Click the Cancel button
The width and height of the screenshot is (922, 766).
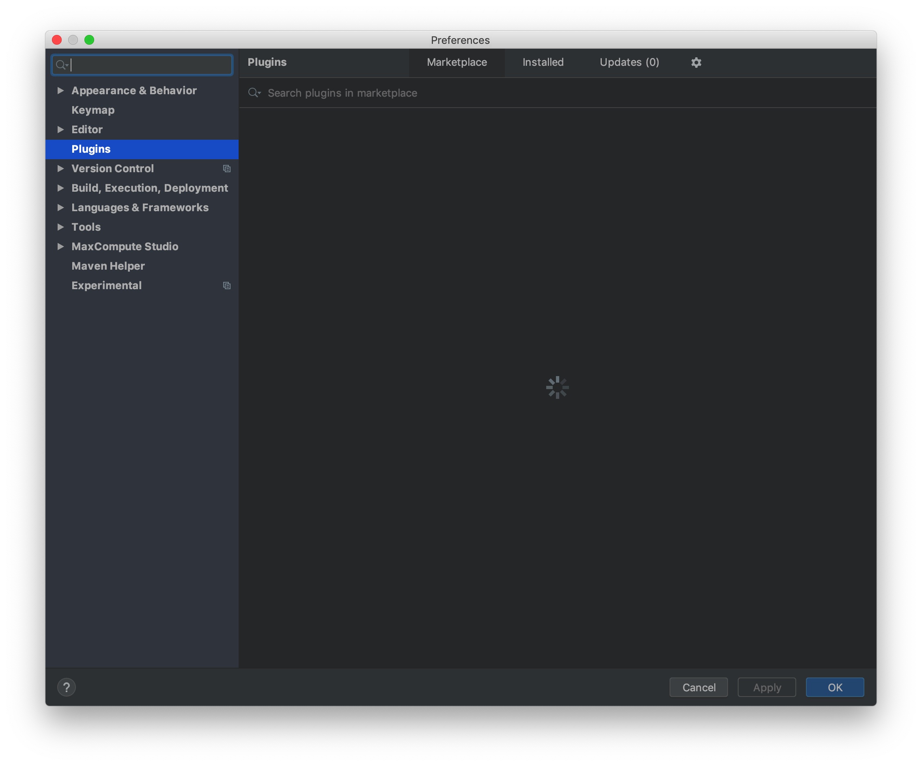coord(698,687)
